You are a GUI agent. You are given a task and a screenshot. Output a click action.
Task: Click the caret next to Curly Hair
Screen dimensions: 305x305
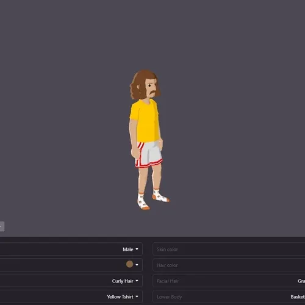137,281
